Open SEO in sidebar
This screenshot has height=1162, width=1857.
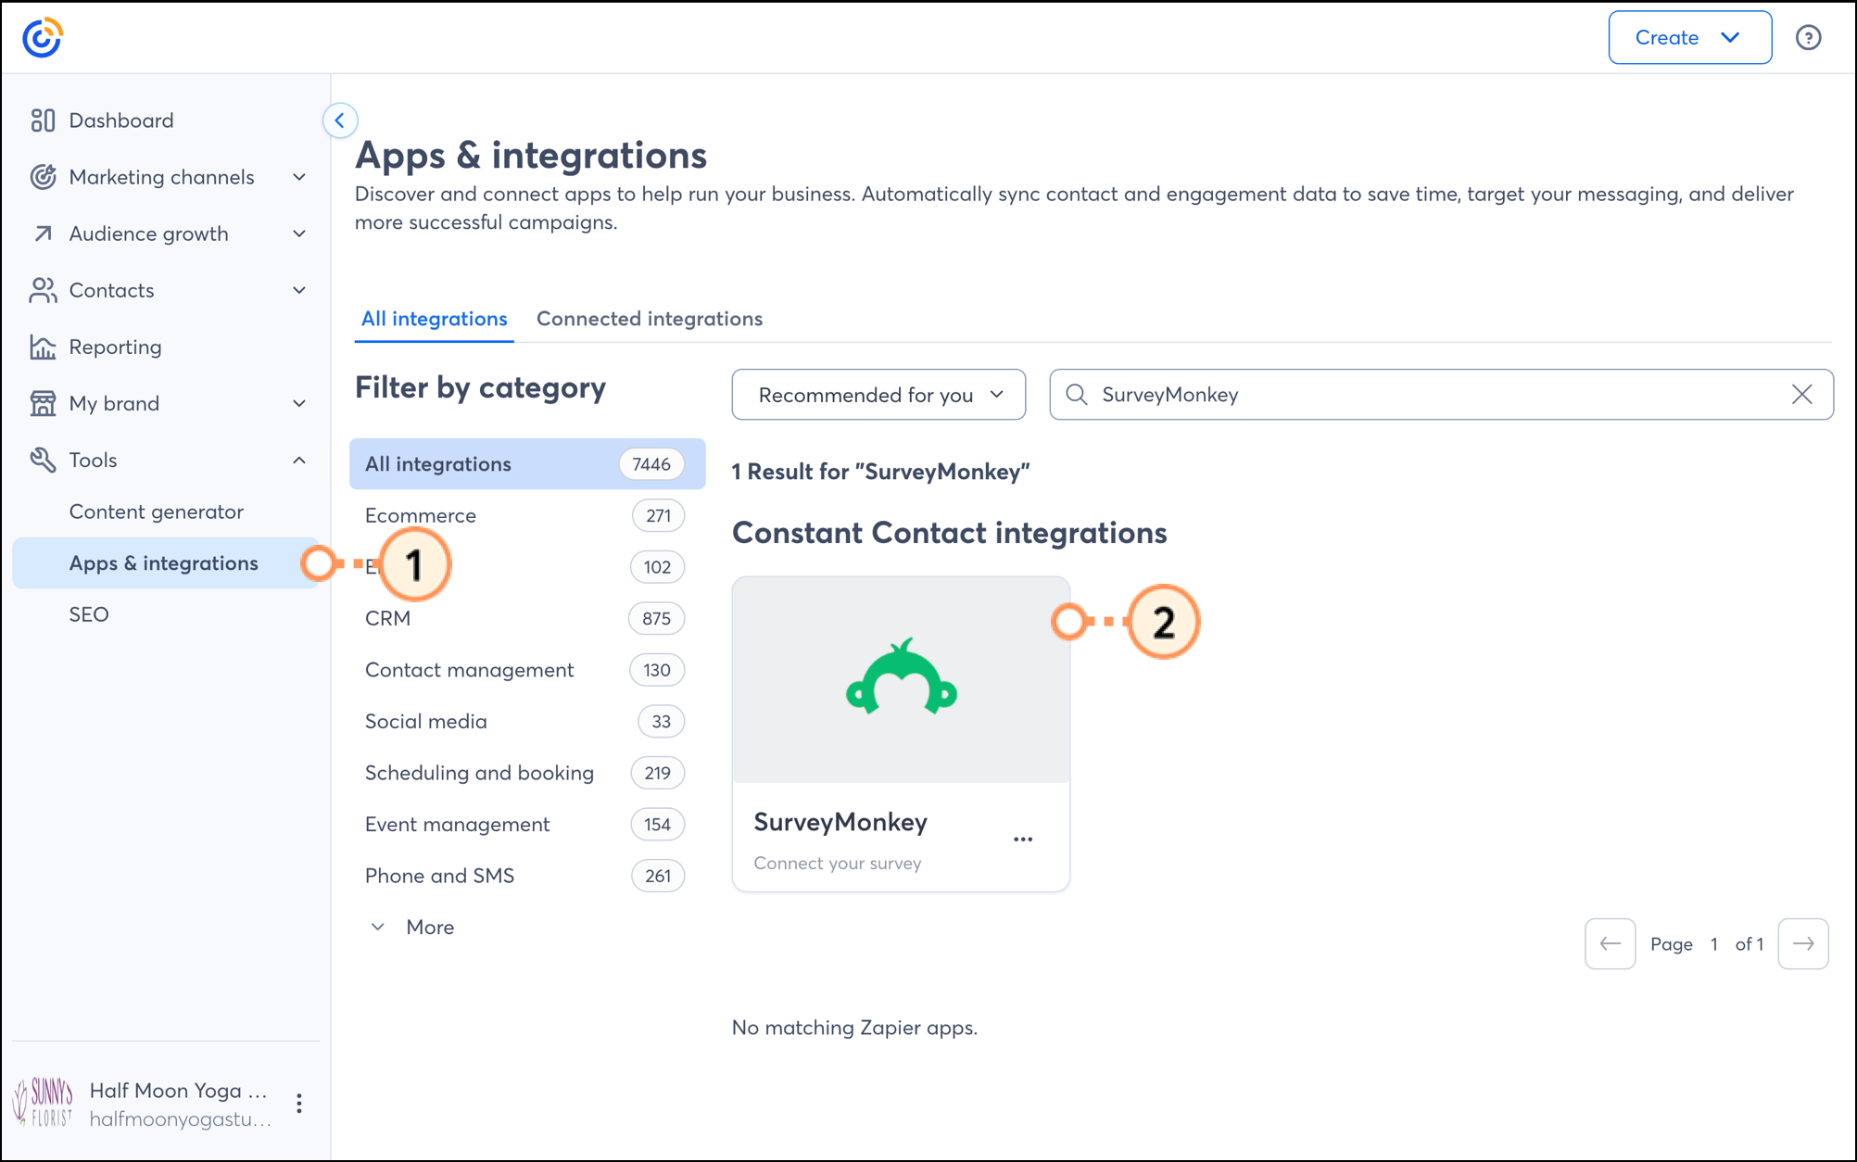coord(89,614)
